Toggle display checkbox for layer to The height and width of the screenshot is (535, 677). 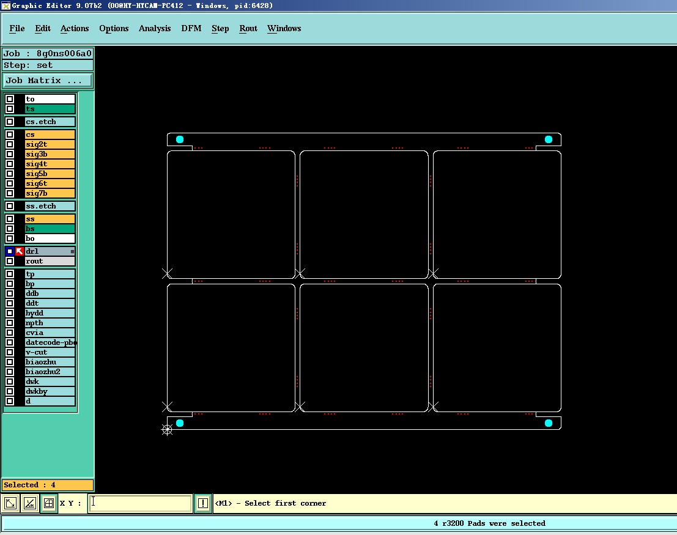(x=10, y=99)
